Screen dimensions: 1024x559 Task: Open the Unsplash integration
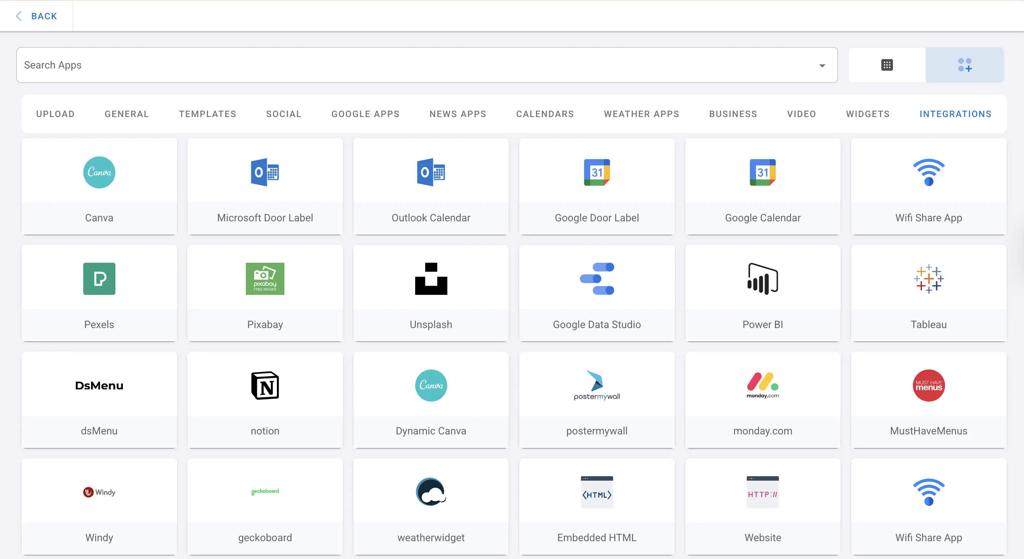pos(431,294)
